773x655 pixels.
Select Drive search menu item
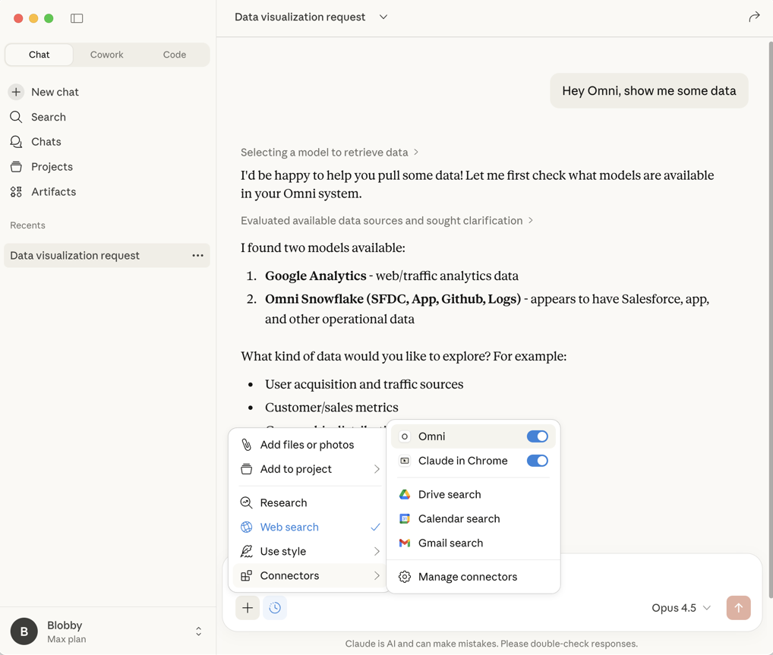pos(473,494)
